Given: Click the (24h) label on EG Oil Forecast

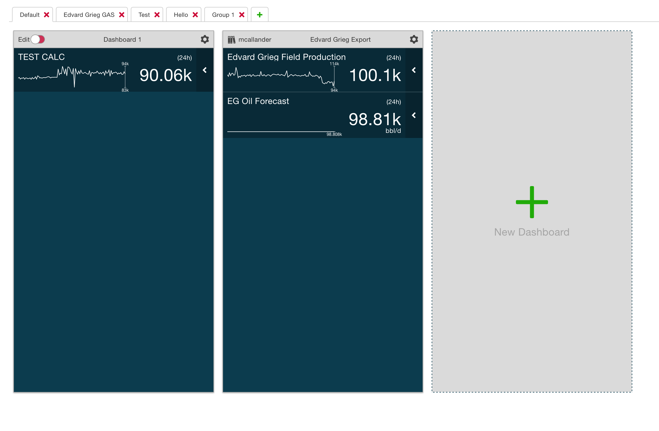Looking at the screenshot, I should pyautogui.click(x=393, y=102).
